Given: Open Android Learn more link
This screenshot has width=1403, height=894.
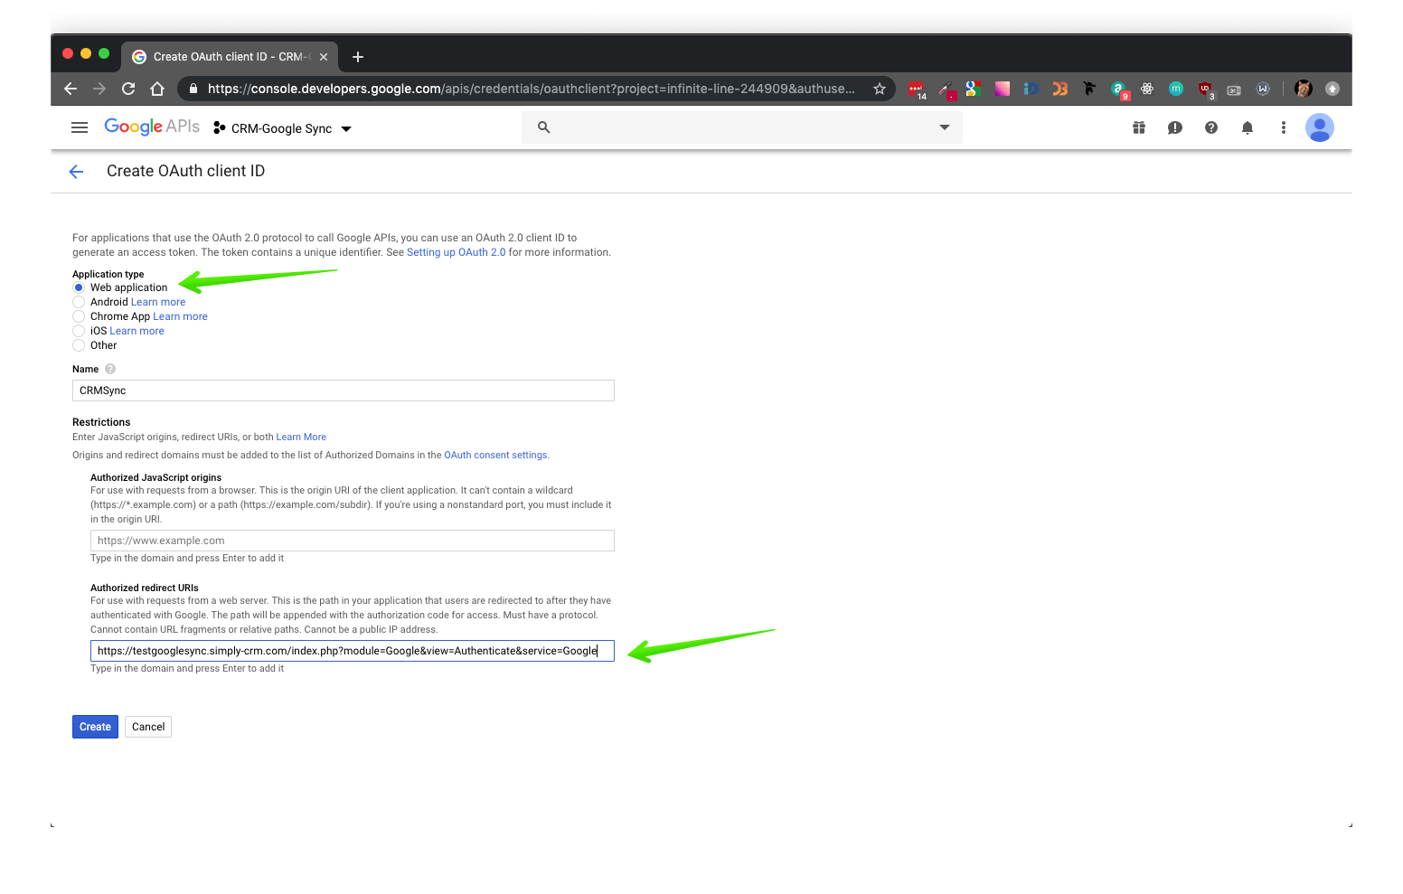Looking at the screenshot, I should point(158,302).
